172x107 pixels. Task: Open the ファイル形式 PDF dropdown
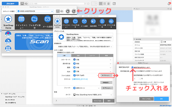tap(85, 75)
